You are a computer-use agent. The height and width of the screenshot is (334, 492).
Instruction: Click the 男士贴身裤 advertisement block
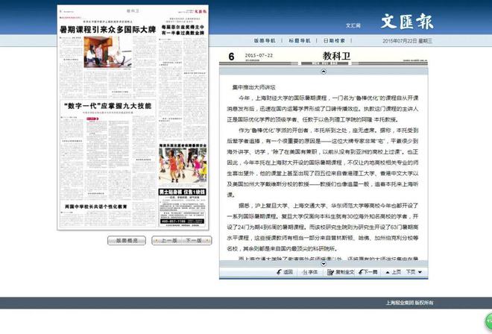pyautogui.click(x=183, y=207)
